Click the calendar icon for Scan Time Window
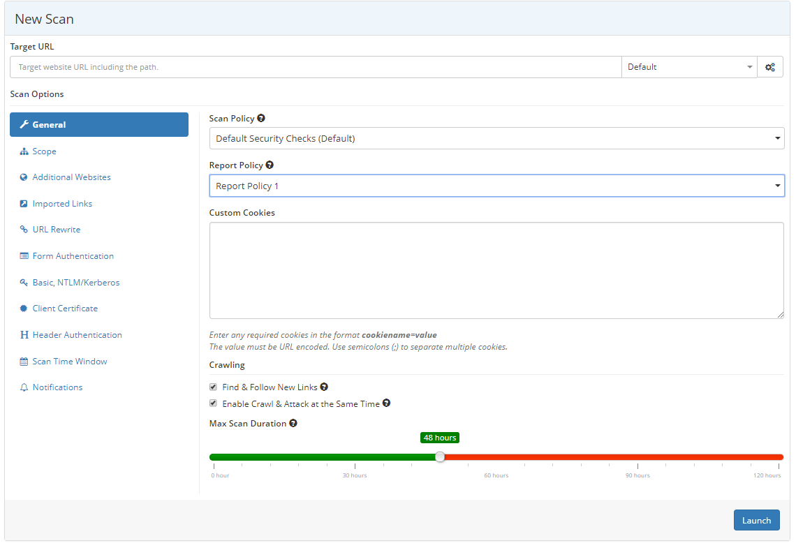The height and width of the screenshot is (557, 796). pos(24,361)
